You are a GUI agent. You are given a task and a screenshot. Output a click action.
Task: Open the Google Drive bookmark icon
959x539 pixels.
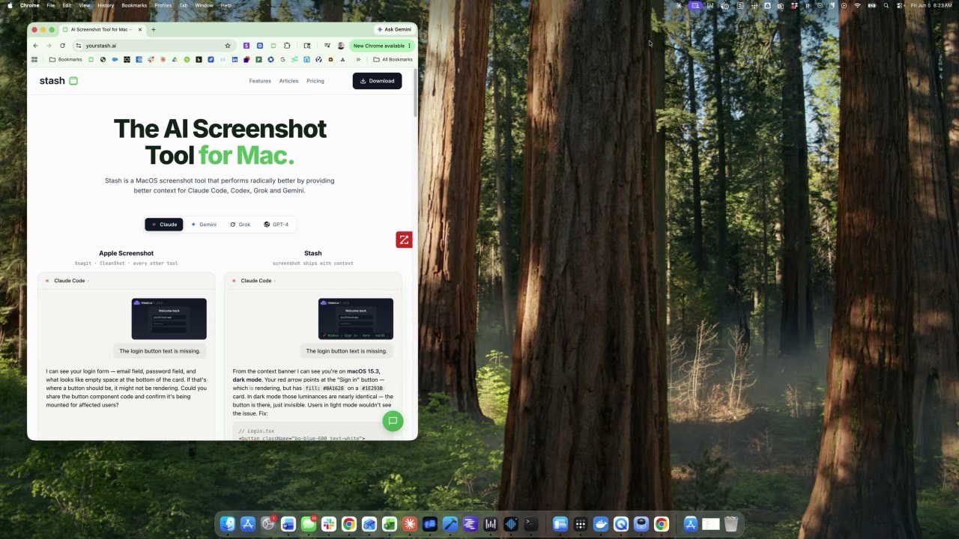coord(175,59)
